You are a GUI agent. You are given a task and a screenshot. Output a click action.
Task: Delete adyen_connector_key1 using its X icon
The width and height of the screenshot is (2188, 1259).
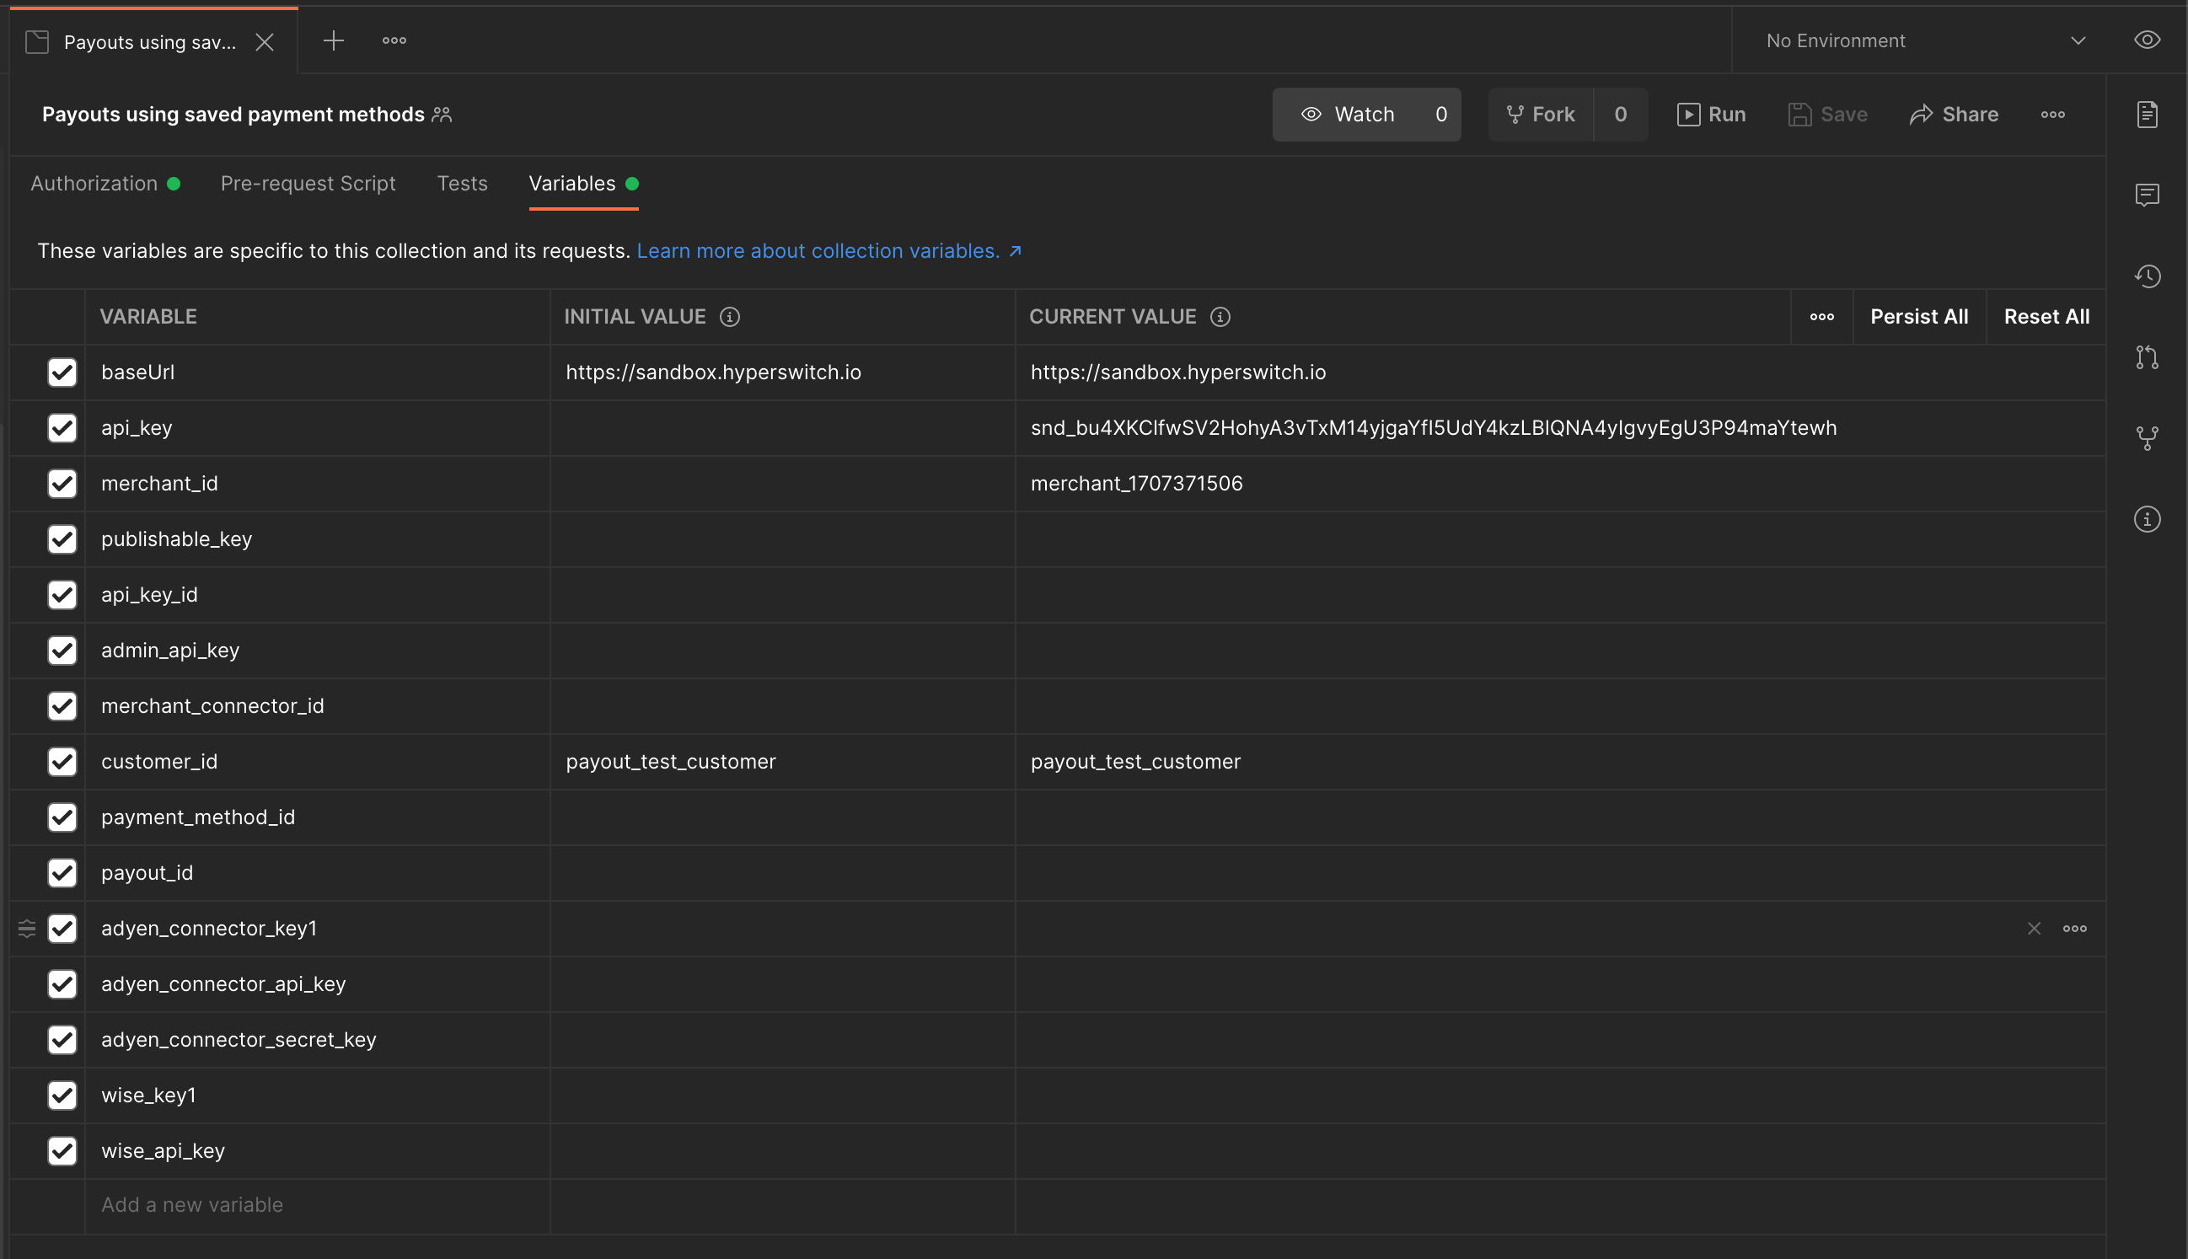pyautogui.click(x=2034, y=928)
